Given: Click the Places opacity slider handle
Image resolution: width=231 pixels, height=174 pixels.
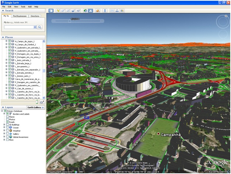Looking at the screenshot, I should coord(37,102).
